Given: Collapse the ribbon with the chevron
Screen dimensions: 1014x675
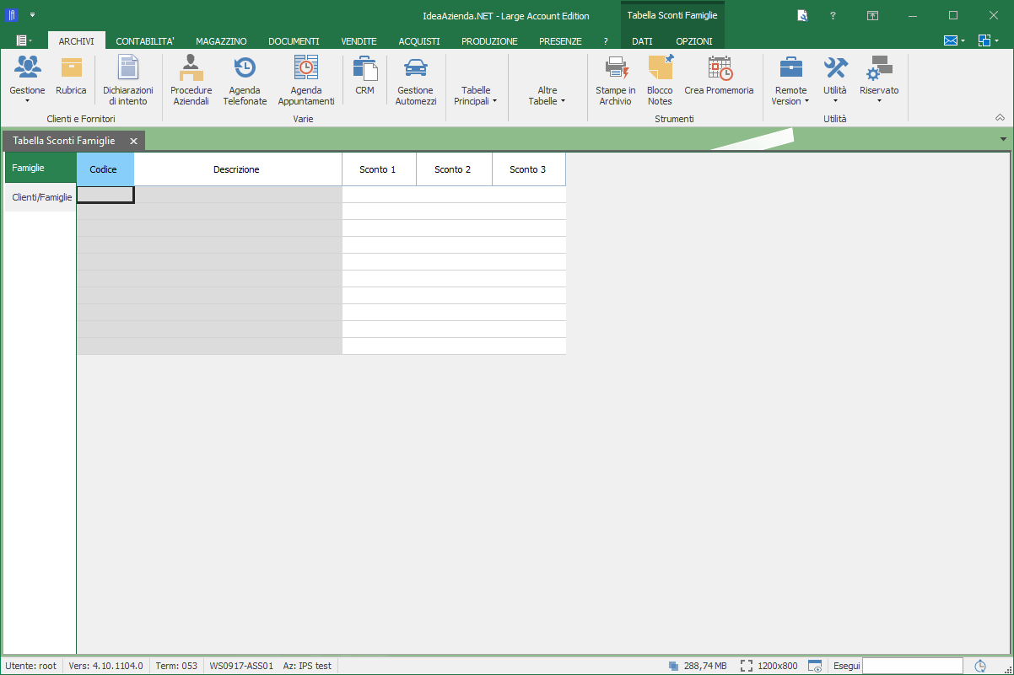Looking at the screenshot, I should coord(1000,118).
